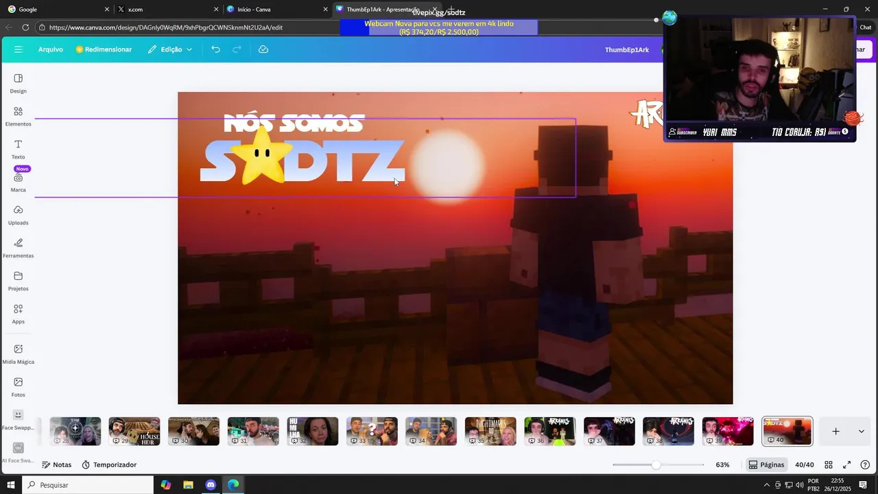Show hidden system tray icons
The width and height of the screenshot is (878, 494).
(766, 485)
